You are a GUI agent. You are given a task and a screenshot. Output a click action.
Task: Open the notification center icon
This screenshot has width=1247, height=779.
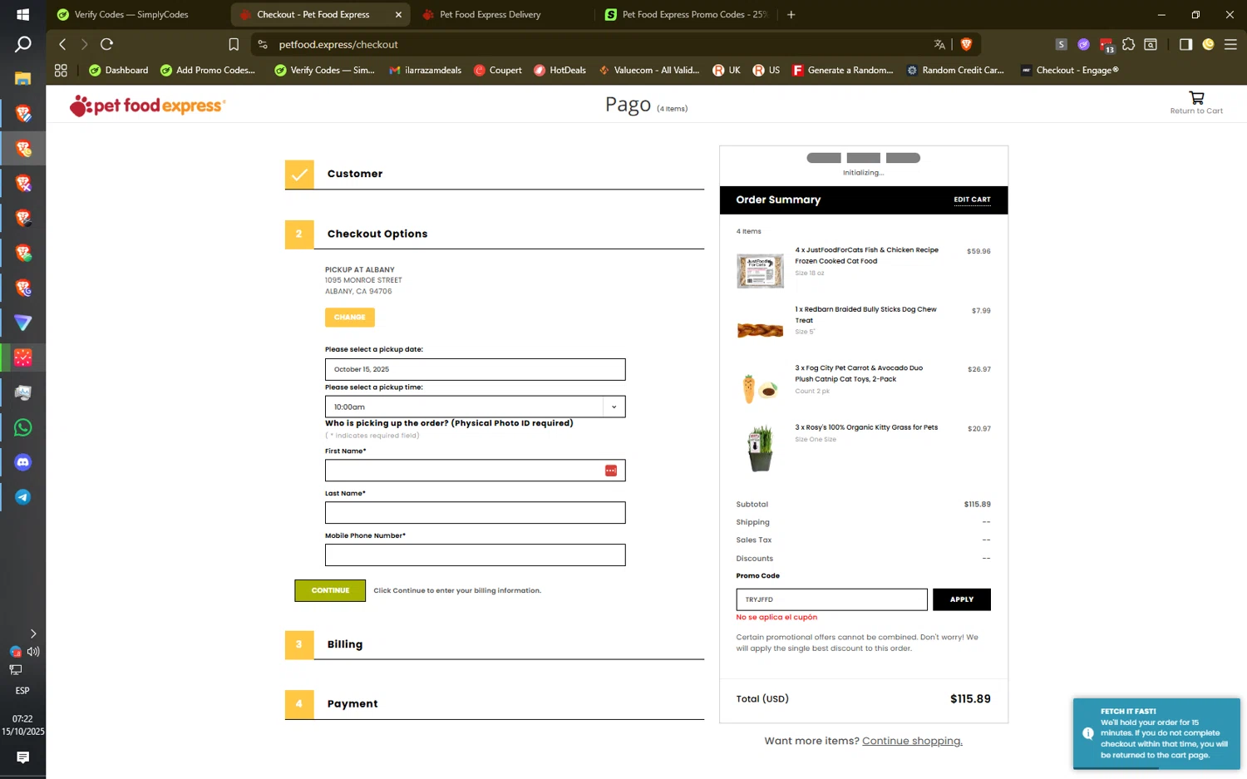click(22, 757)
